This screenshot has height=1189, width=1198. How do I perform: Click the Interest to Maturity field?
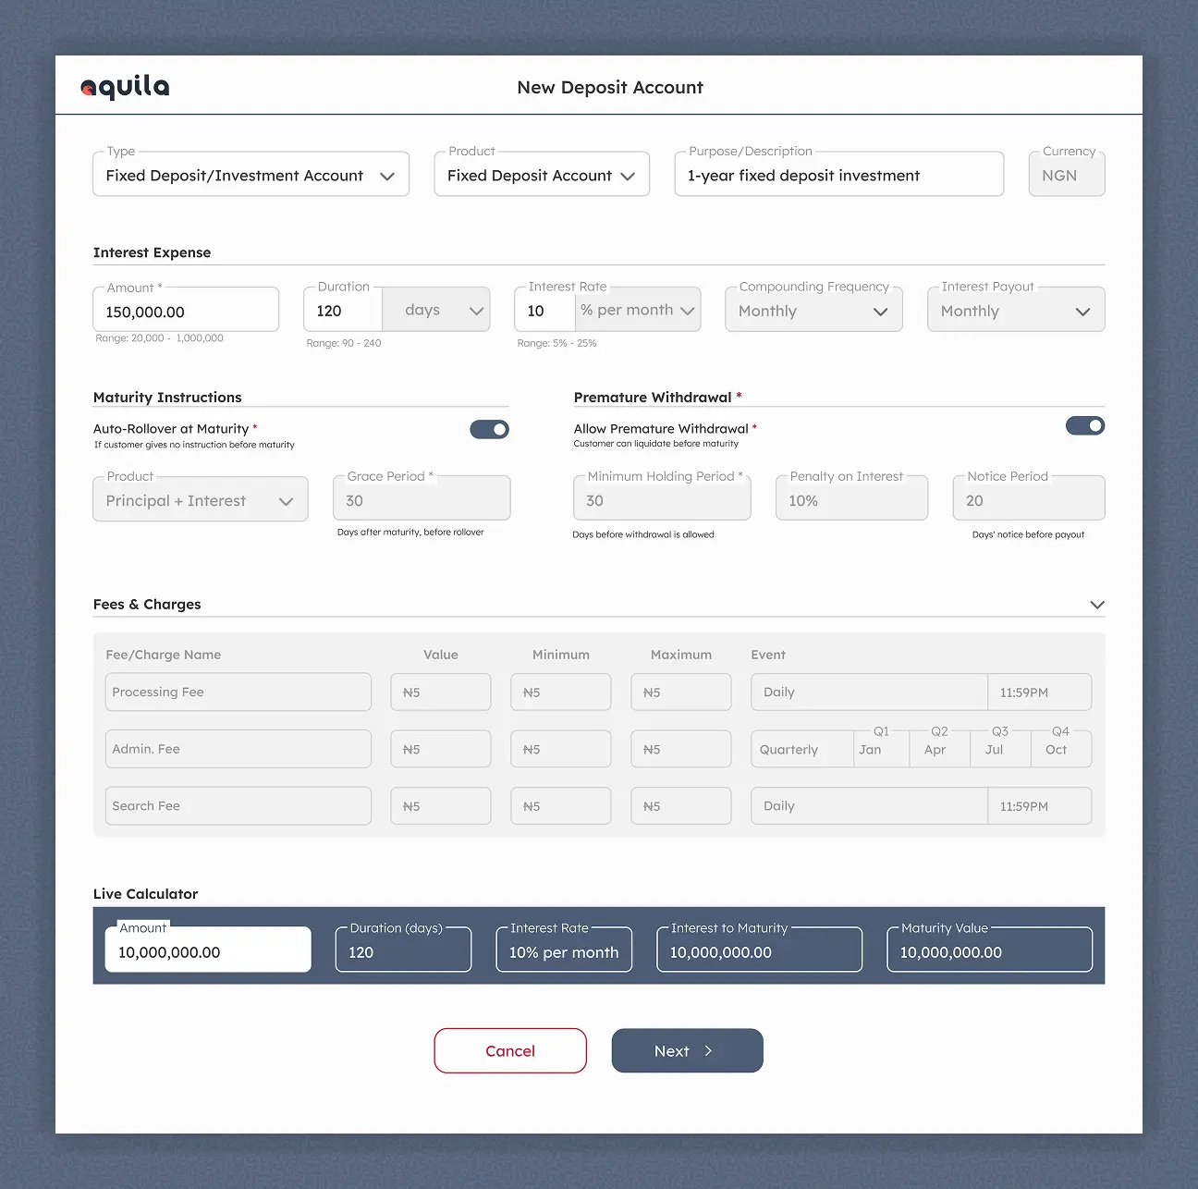click(x=760, y=950)
